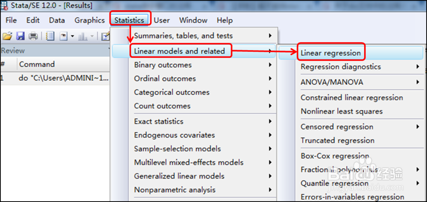Expand the Sample-selection models submenu

(194, 149)
